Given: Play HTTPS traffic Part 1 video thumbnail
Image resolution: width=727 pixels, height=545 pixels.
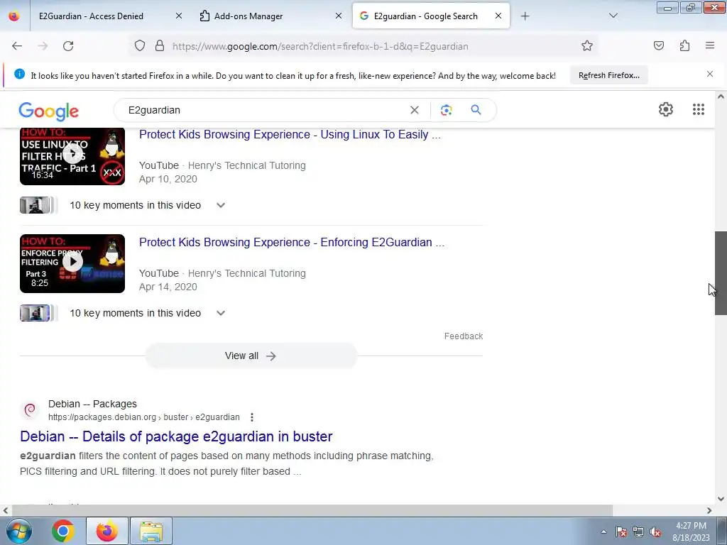Looking at the screenshot, I should [72, 156].
